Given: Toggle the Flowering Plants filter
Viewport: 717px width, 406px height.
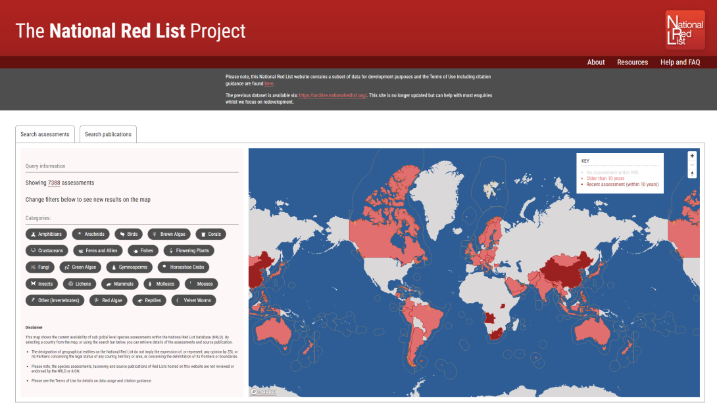Looking at the screenshot, I should (188, 251).
